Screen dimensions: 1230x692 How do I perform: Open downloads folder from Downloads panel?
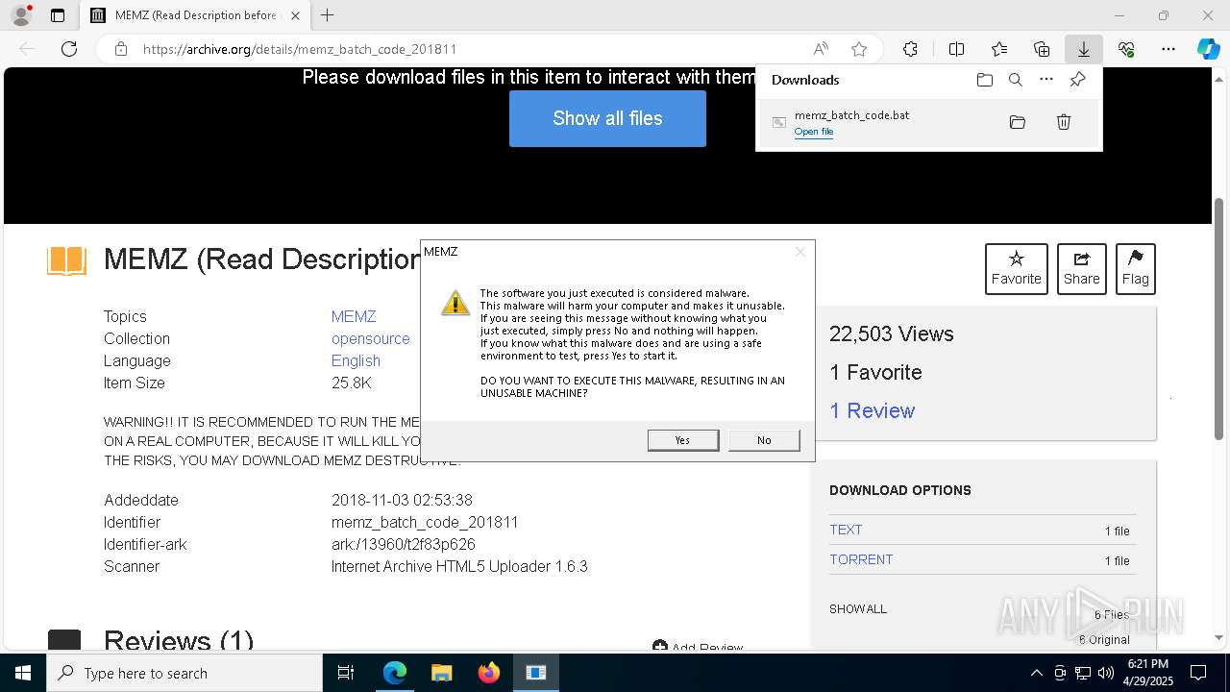[984, 80]
